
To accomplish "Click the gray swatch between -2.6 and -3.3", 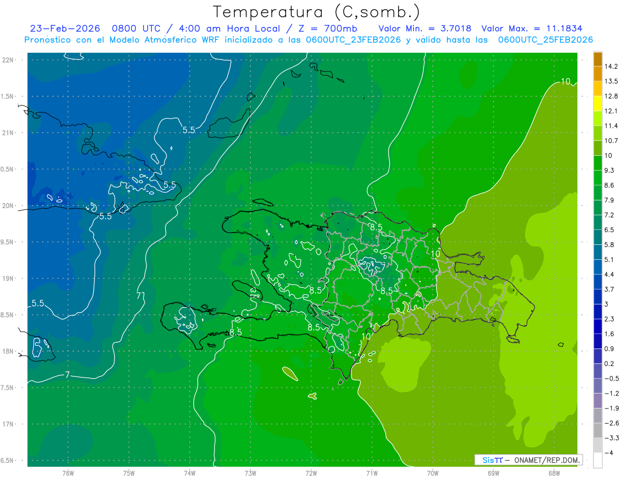I will [x=598, y=430].
